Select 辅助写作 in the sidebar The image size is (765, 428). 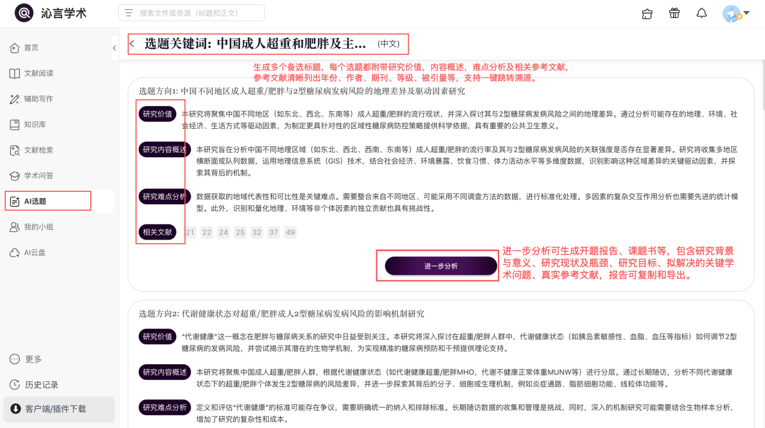pyautogui.click(x=38, y=99)
